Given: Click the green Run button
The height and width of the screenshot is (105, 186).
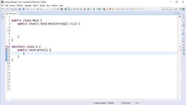Looking at the screenshot, I should 99,9.
